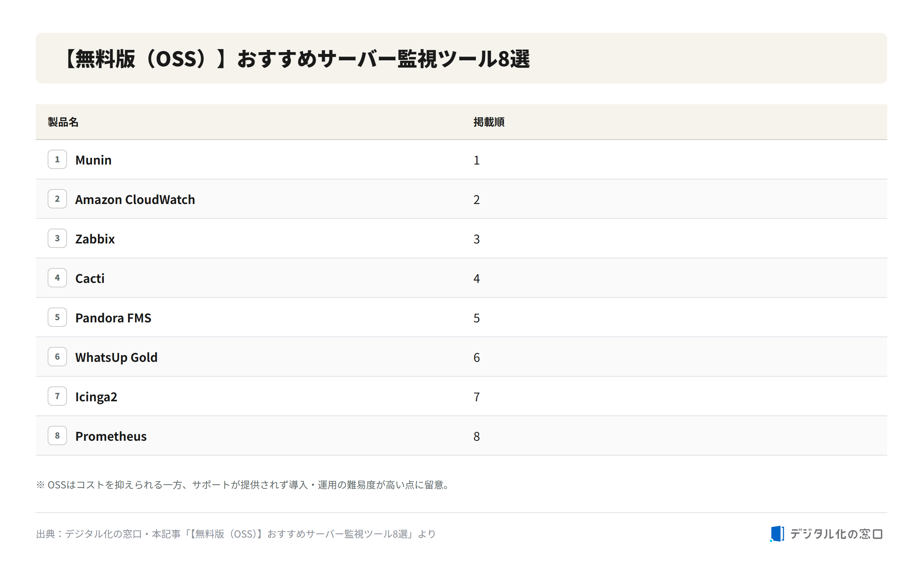Click the rank 8 badge beside Prometheus
923x577 pixels.
click(x=57, y=436)
